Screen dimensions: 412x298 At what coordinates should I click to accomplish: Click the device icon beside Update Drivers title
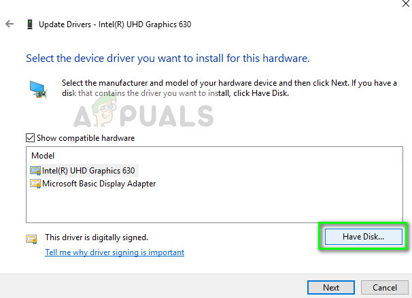[x=30, y=24]
